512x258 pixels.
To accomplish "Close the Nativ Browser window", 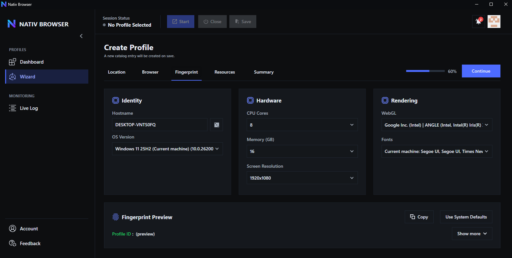I will tap(506, 4).
